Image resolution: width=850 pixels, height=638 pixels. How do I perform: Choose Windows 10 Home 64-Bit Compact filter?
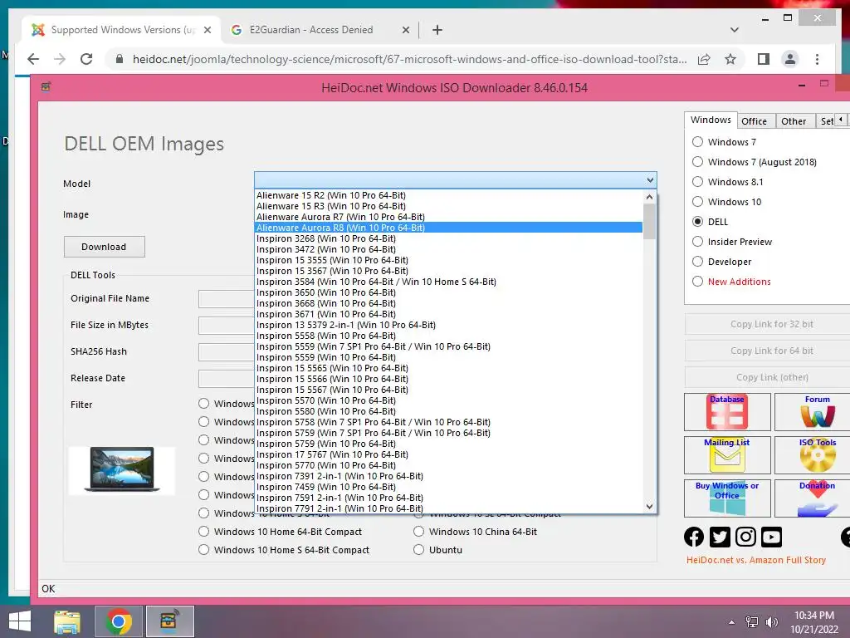[204, 532]
